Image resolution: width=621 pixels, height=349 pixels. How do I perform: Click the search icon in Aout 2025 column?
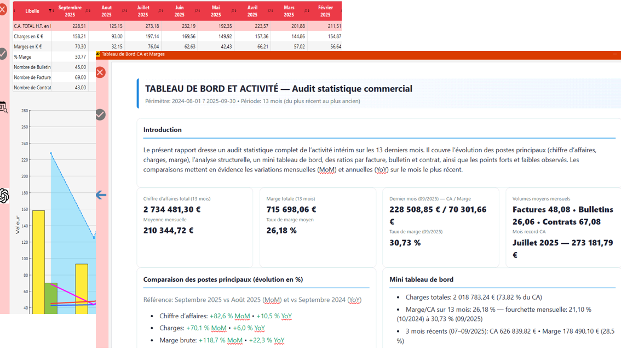[x=124, y=11]
